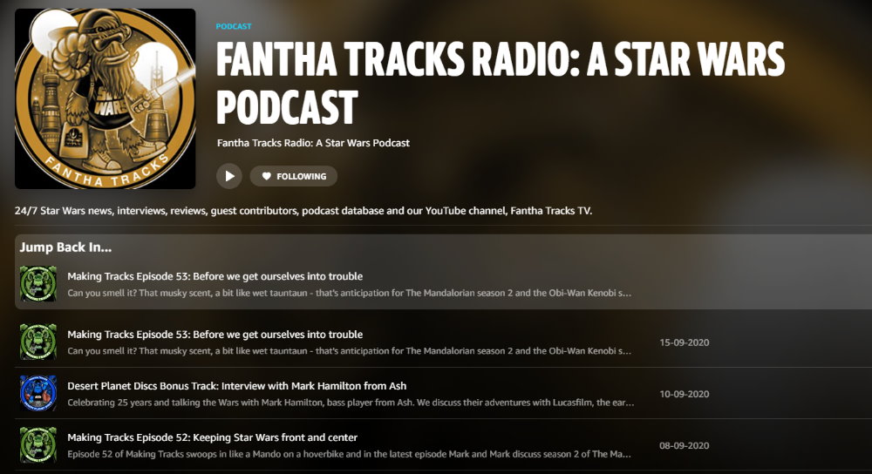Viewport: 872px width, 474px height.
Task: Open the Fantha Tracks podcast cover artwork
Action: coord(106,99)
